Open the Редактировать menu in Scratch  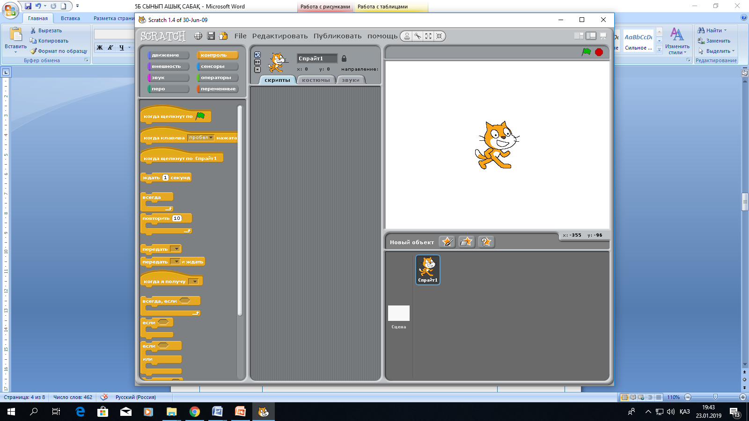click(x=280, y=36)
